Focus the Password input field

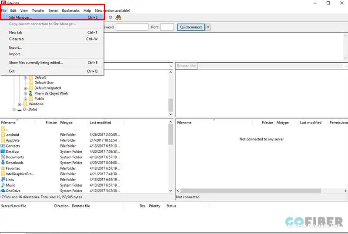coord(132,27)
